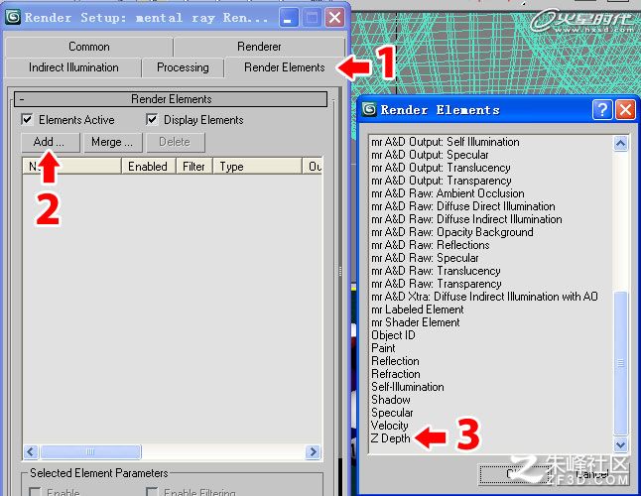Toggle the Enable checkbox in Selected Element Parameters
This screenshot has height=496, width=641.
35,491
